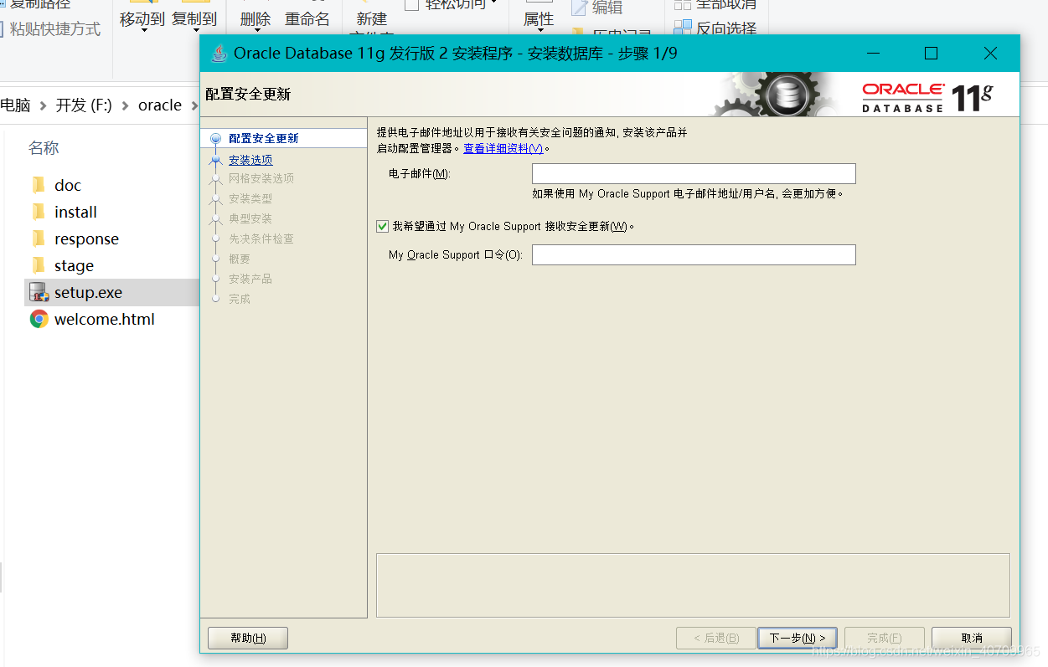1048x667 pixels.
Task: Expand chevron after 电脑 in address bar
Action: [43, 105]
